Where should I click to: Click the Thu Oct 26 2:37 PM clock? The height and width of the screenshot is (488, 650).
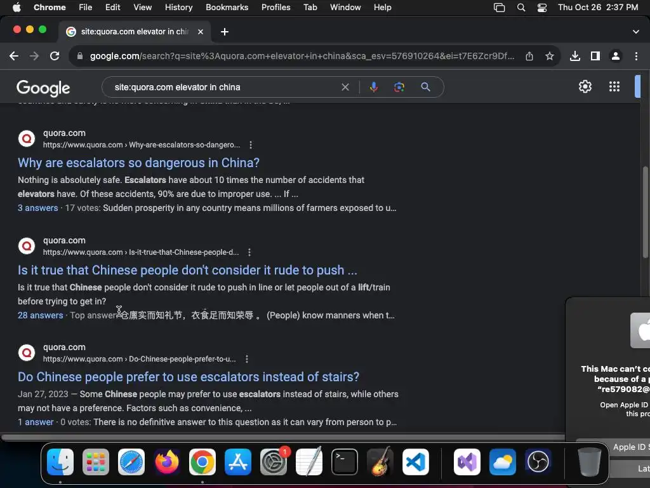(598, 8)
